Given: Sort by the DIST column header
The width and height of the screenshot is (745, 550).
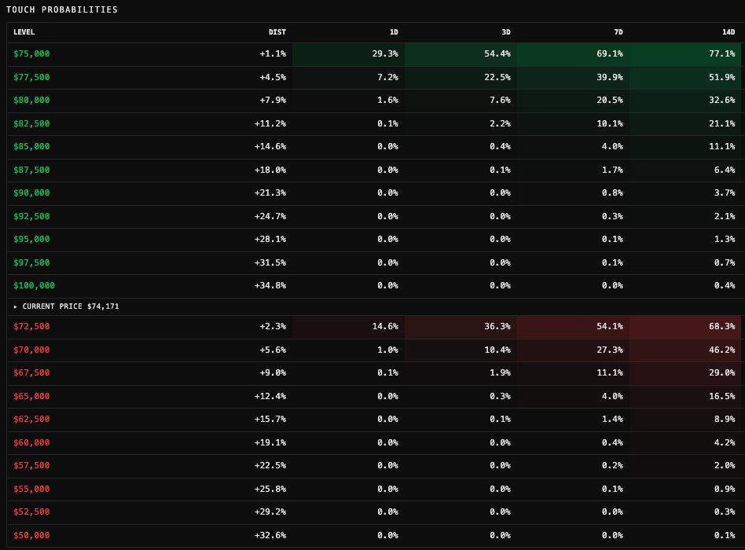Looking at the screenshot, I should tap(277, 32).
